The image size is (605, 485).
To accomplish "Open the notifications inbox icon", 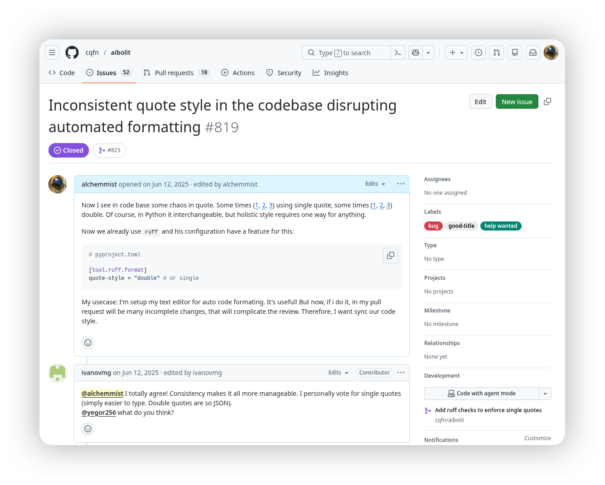I will [x=533, y=53].
